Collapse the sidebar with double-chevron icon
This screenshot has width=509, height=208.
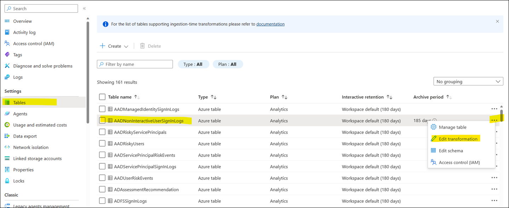tap(84, 8)
